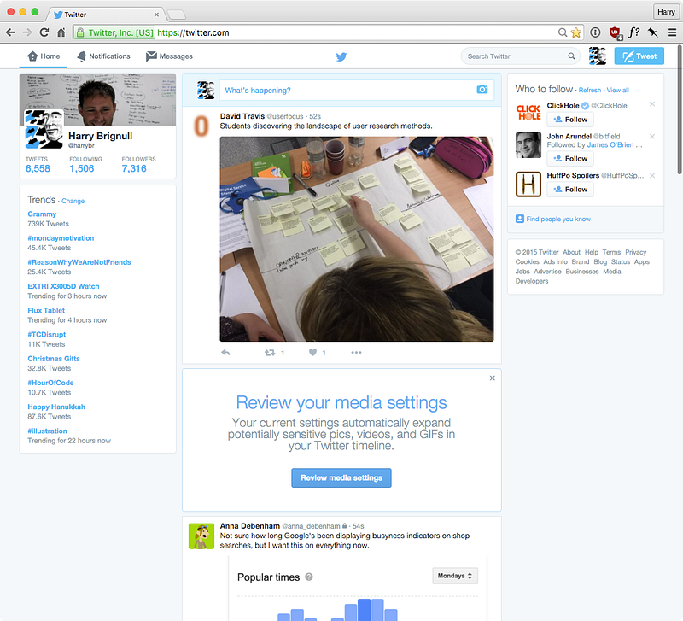Follow ClickHole

point(570,120)
